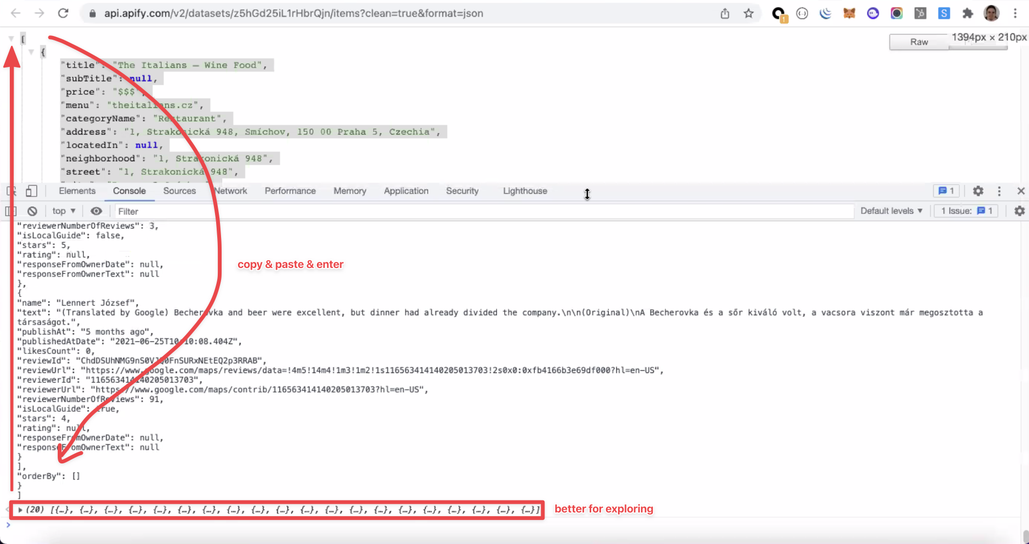The width and height of the screenshot is (1029, 544).
Task: Bookmark the page with the star icon
Action: (749, 13)
